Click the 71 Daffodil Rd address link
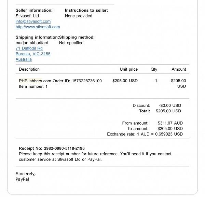 coord(29,48)
